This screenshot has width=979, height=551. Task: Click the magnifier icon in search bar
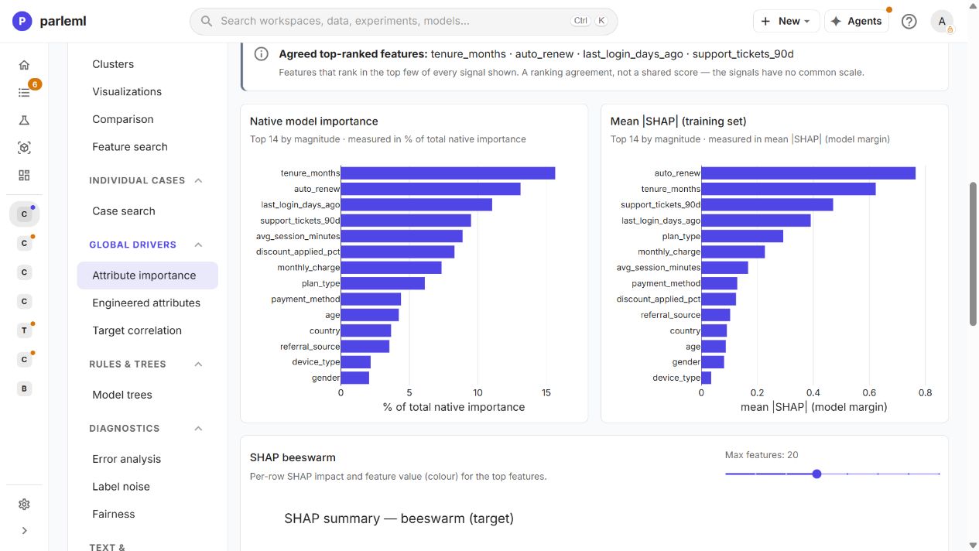pyautogui.click(x=207, y=22)
